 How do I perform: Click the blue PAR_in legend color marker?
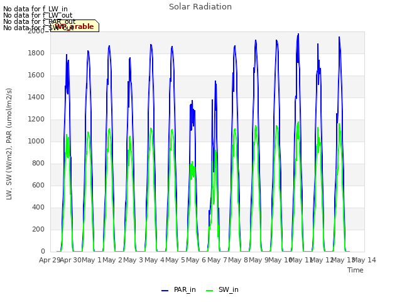[165, 291]
